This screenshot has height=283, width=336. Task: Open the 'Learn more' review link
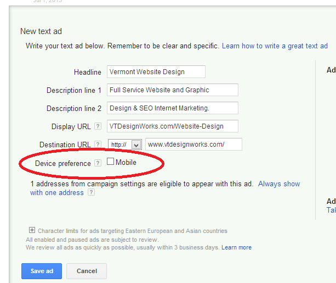tap(236, 247)
